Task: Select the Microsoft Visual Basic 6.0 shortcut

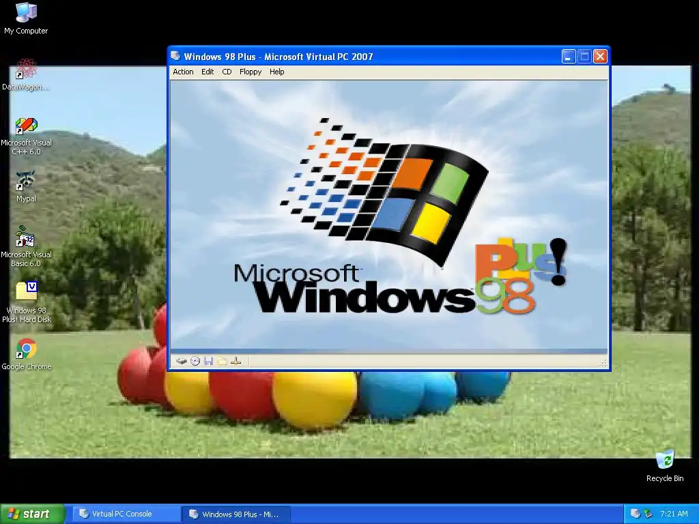Action: pyautogui.click(x=27, y=247)
